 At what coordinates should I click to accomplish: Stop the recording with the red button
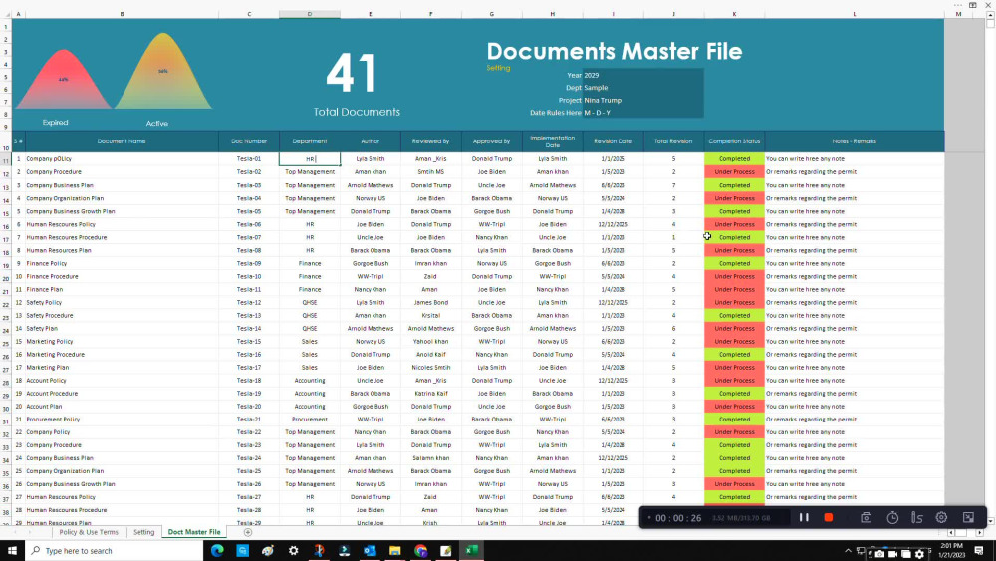pos(829,518)
